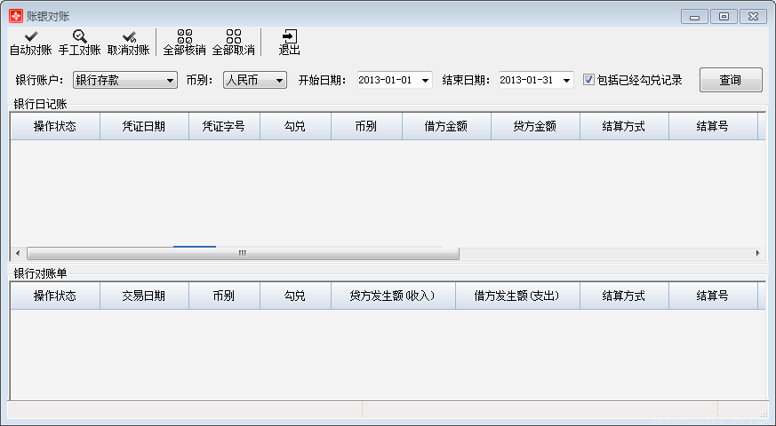Toggle 包括已经勾兑记录 checkbox

pyautogui.click(x=588, y=80)
